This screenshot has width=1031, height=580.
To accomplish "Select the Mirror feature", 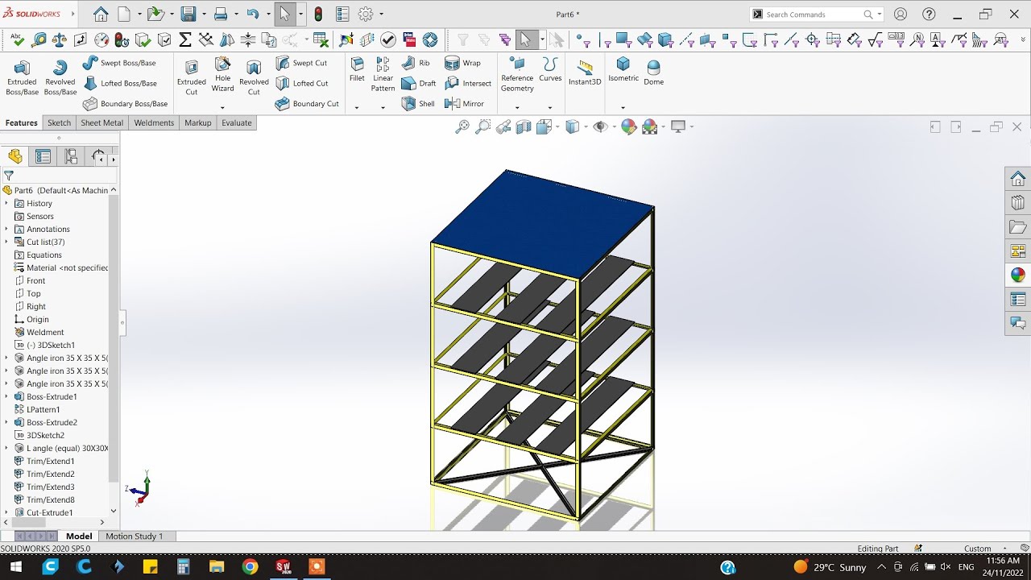I will [x=465, y=103].
